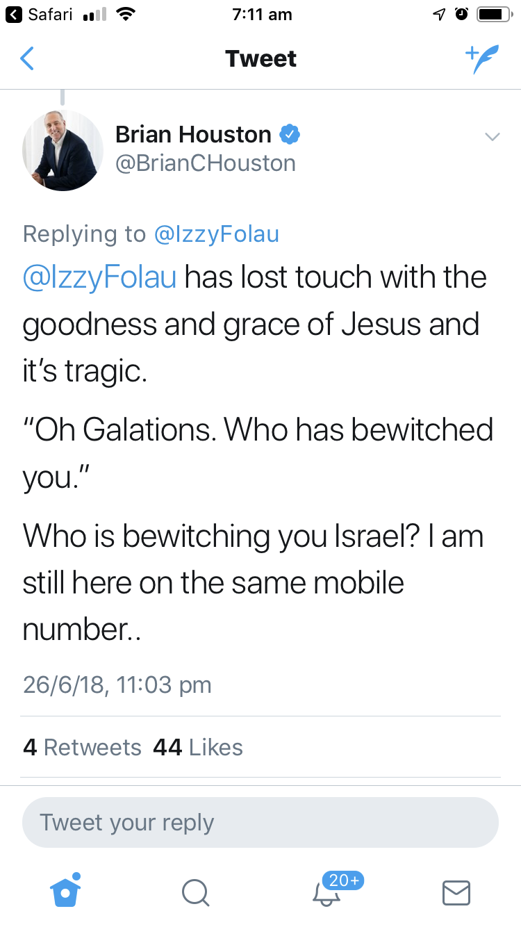The height and width of the screenshot is (927, 521).
Task: Tap the back arrow icon
Action: 27,59
